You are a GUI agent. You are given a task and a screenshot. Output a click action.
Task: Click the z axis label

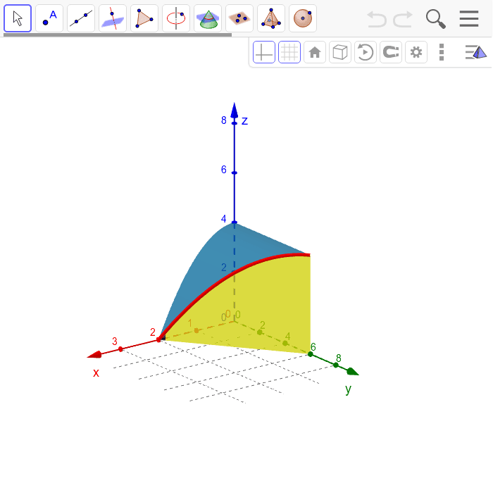coord(245,120)
